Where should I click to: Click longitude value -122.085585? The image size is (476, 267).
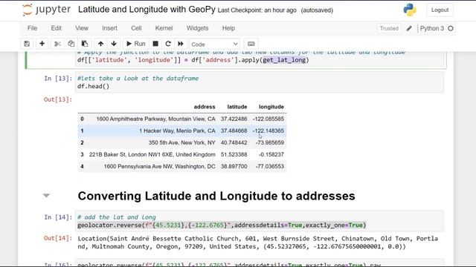click(268, 119)
